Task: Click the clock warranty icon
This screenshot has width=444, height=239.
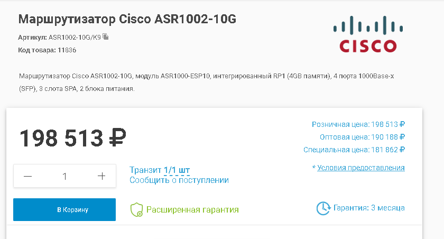Action: [x=323, y=208]
